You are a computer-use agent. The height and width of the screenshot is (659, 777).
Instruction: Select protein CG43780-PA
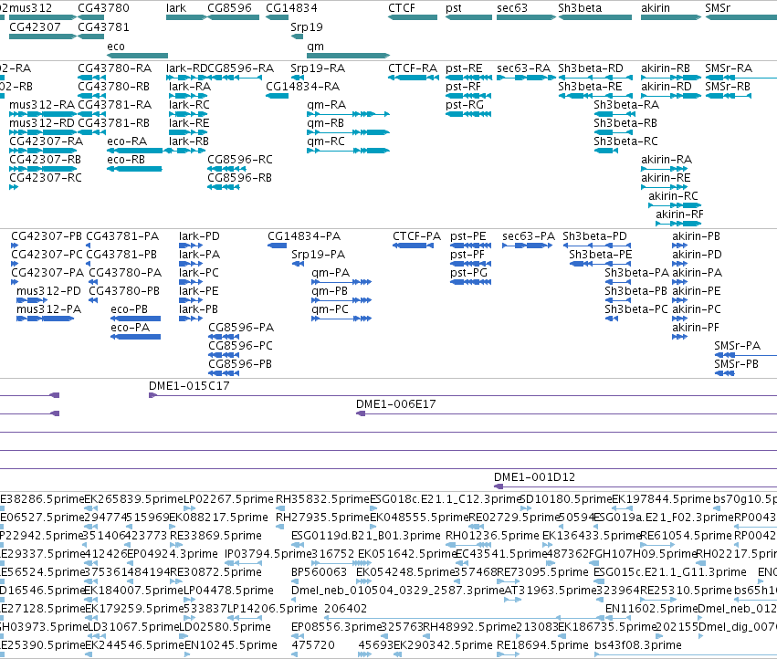(125, 273)
